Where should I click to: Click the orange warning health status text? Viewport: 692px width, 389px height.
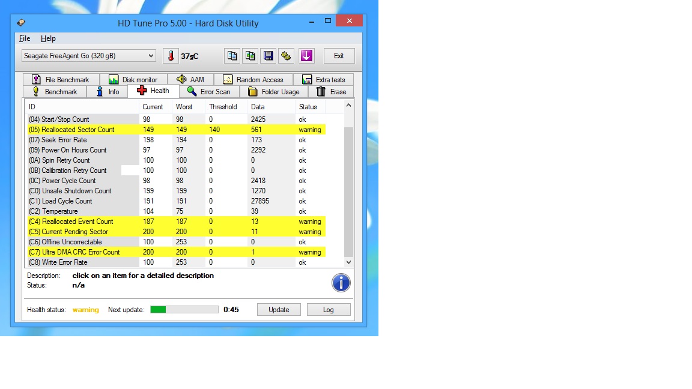tap(86, 310)
